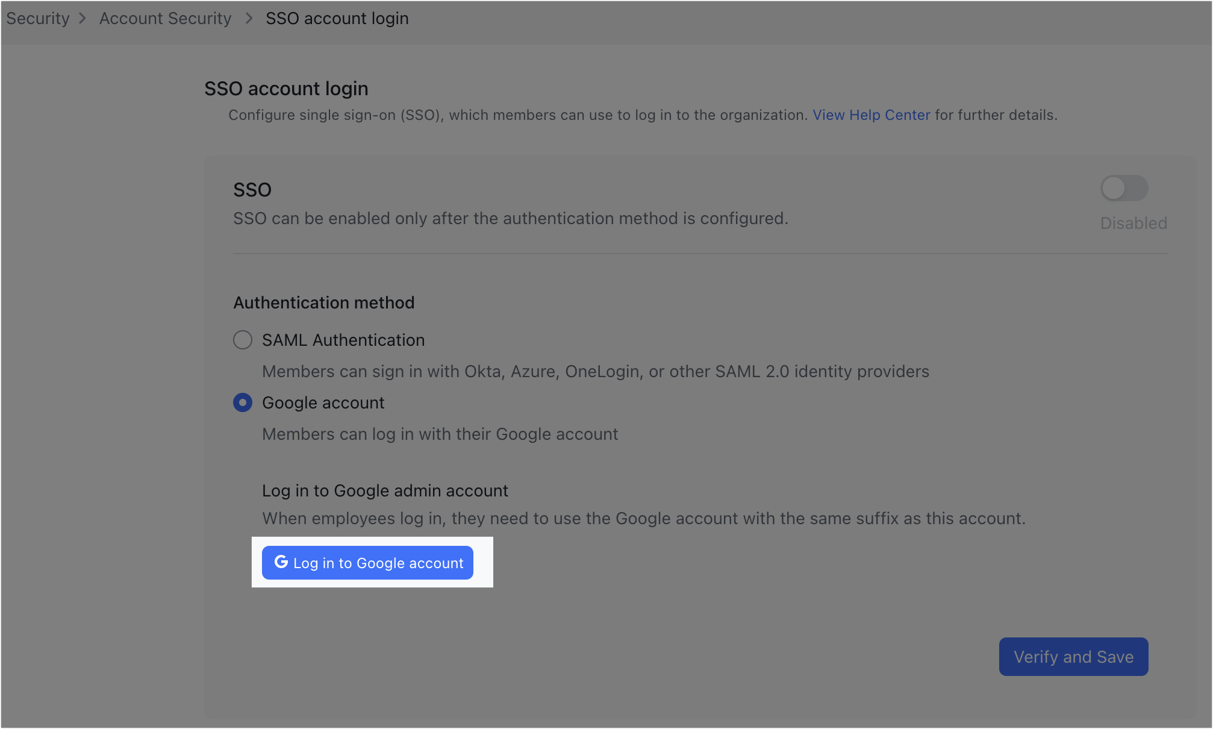The image size is (1213, 729).
Task: Select the SAML Authentication radio button
Action: [243, 340]
